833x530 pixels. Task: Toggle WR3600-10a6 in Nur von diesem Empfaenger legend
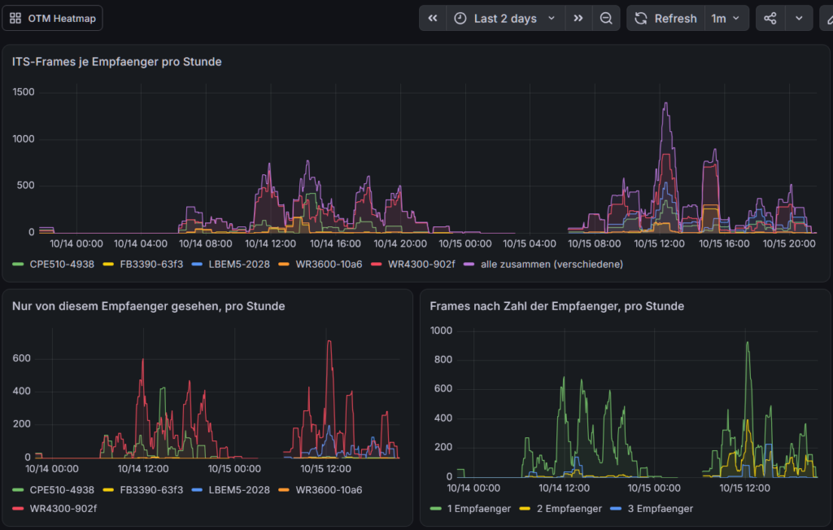click(x=329, y=489)
